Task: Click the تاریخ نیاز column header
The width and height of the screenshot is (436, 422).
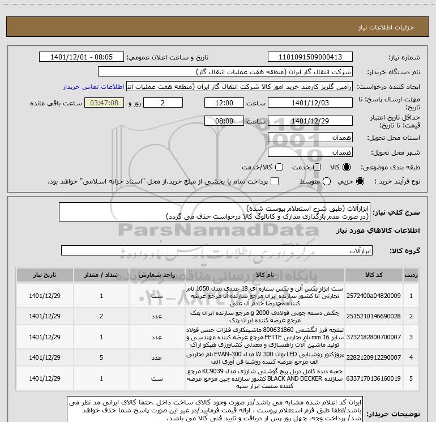Action: [x=45, y=275]
